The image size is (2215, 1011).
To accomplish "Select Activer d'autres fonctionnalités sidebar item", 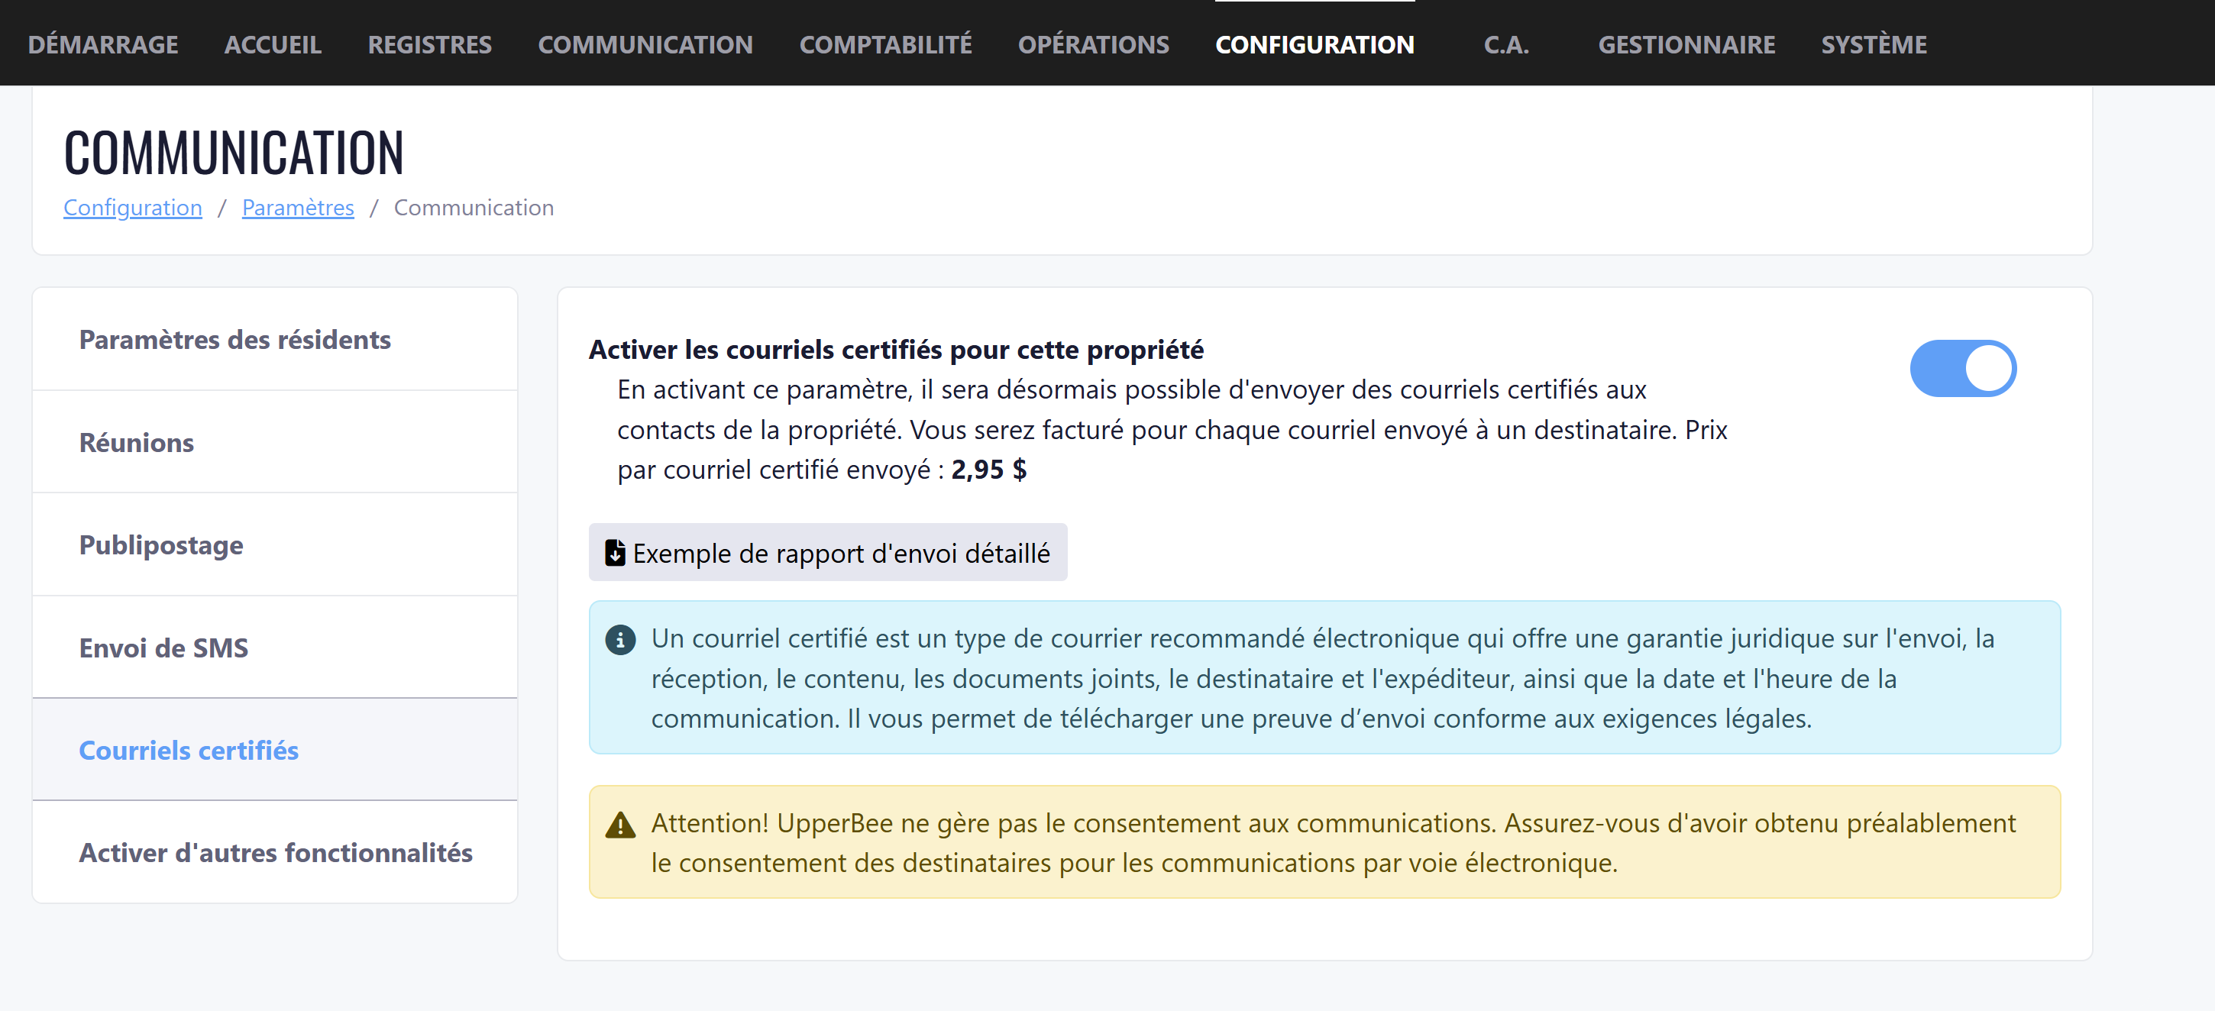I will click(275, 853).
